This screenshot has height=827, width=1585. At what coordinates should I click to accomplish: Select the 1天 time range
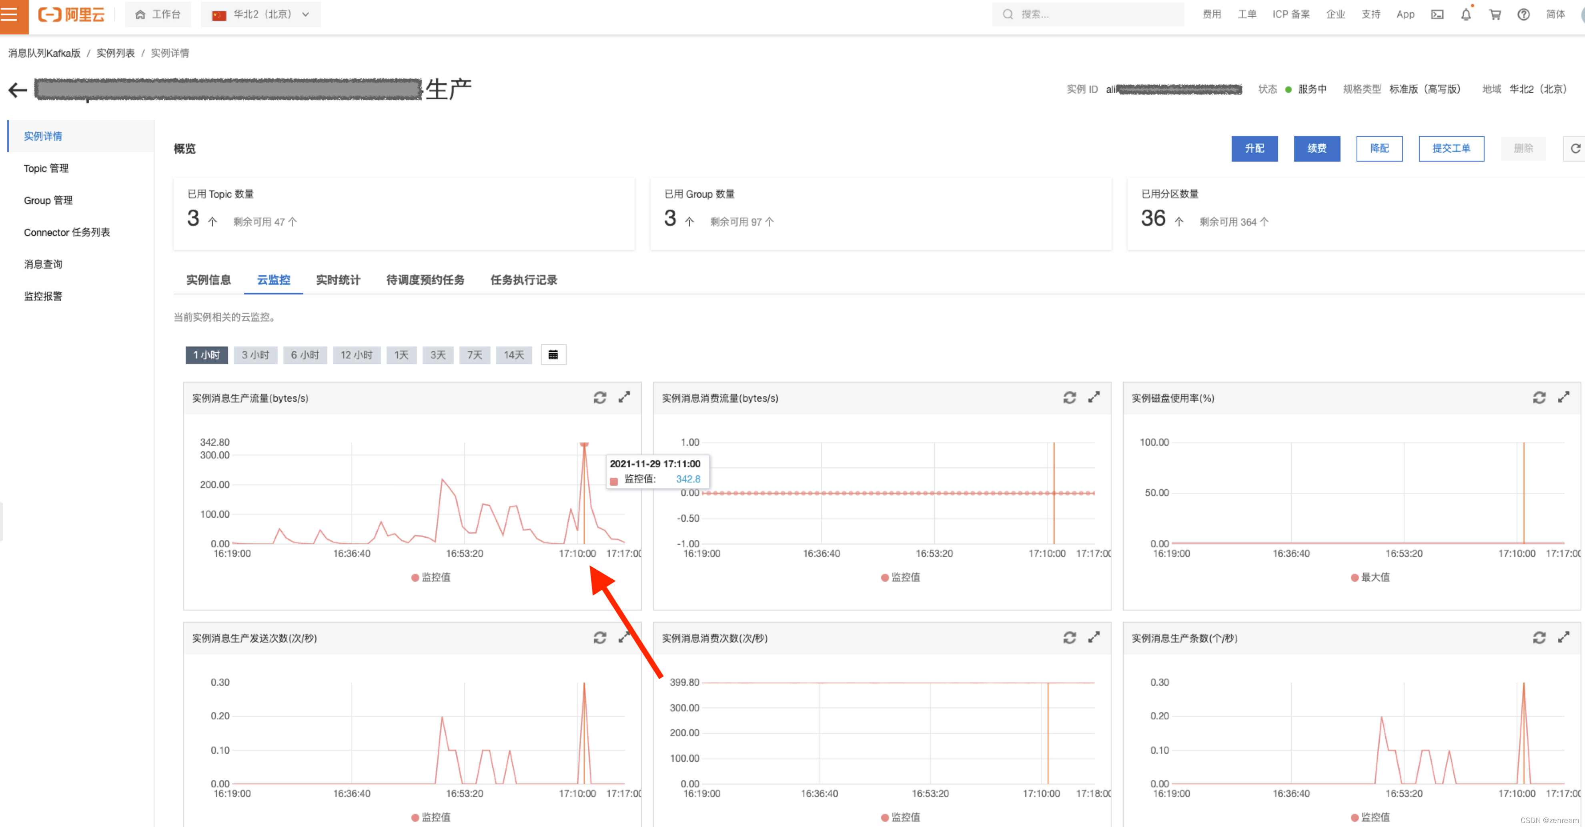click(x=401, y=355)
